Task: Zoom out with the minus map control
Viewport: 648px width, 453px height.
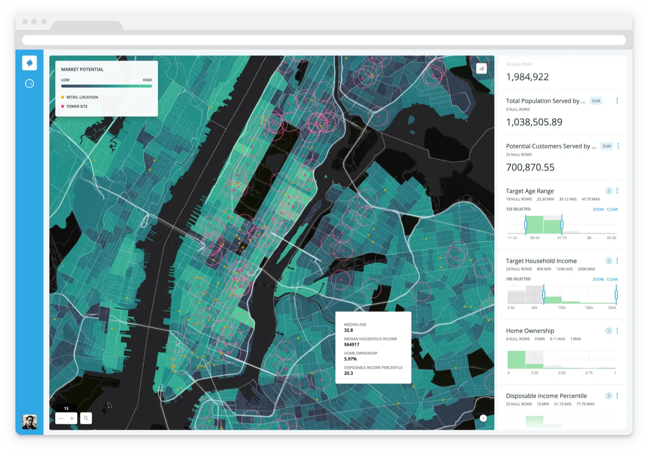Action: click(61, 418)
